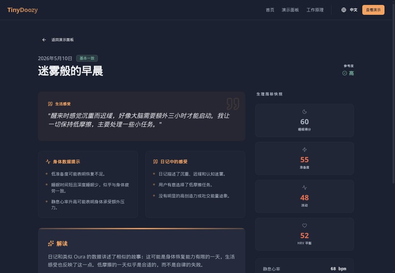Click bullet text 没有明显的高创造力或社交能量迹象

(x=194, y=196)
